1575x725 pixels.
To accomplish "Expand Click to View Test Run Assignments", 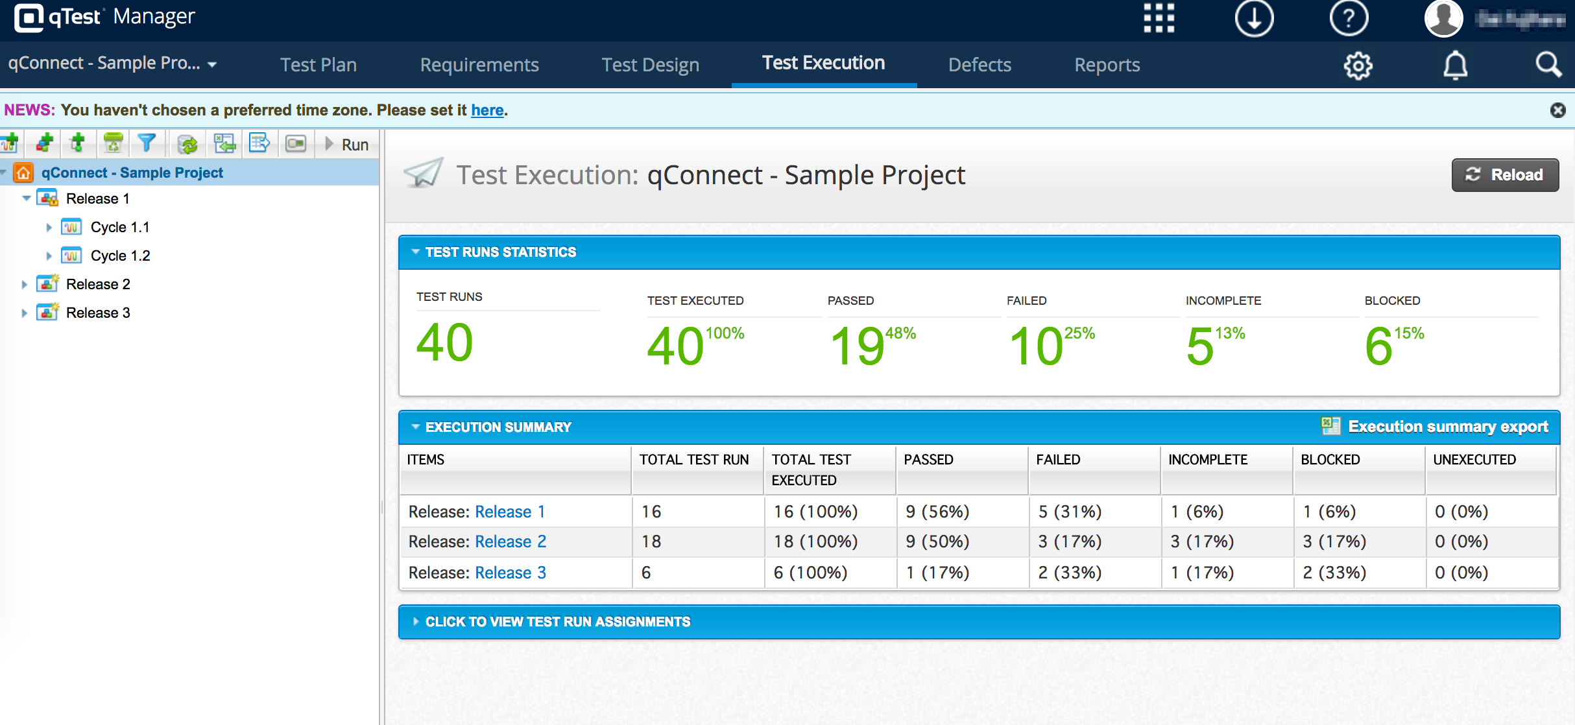I will click(x=557, y=622).
